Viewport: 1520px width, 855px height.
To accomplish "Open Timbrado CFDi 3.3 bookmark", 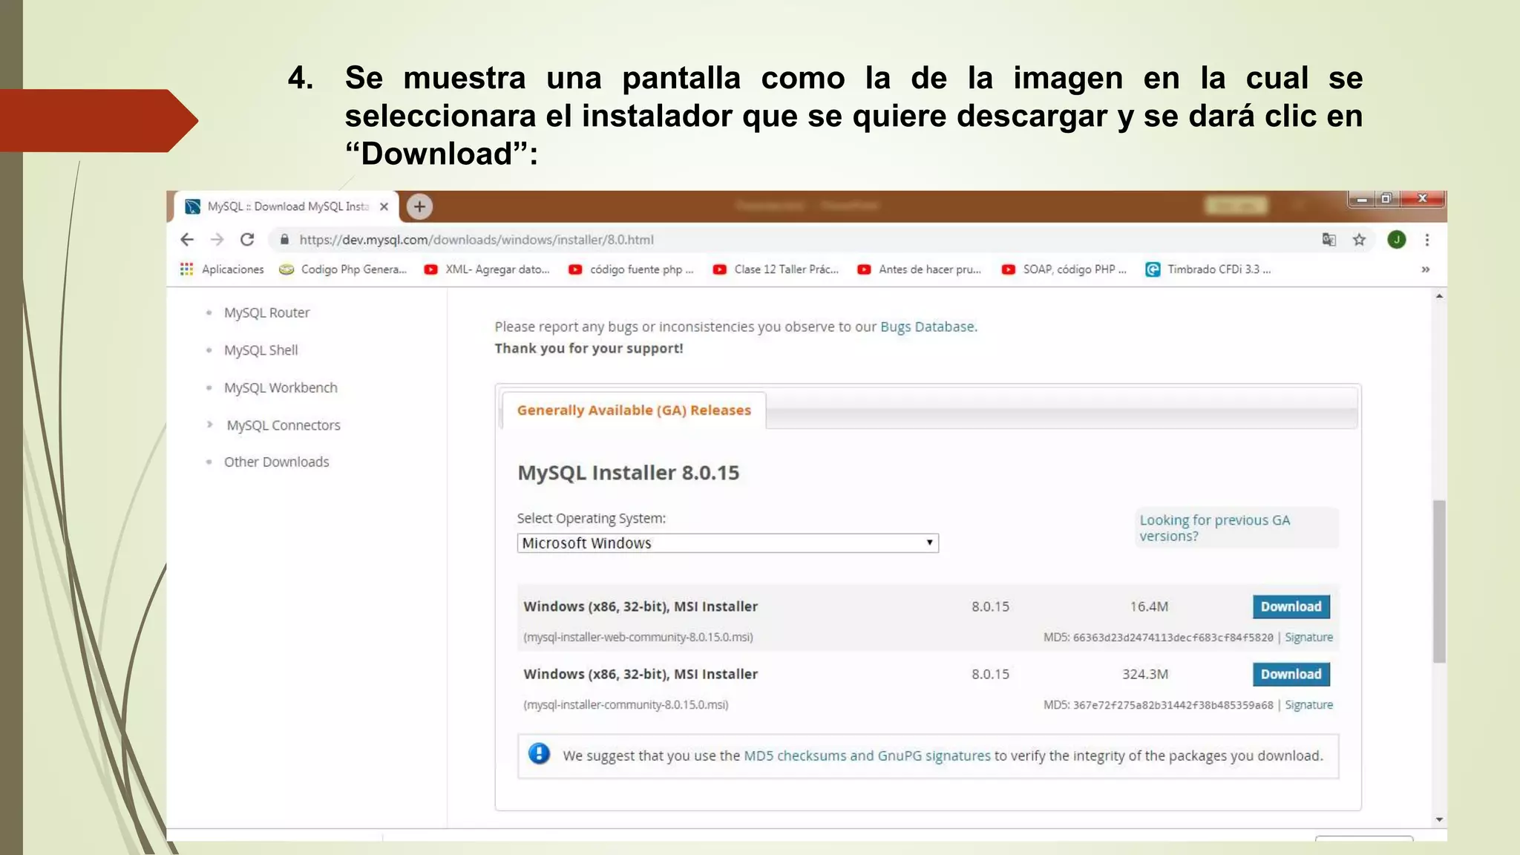I will [1208, 269].
